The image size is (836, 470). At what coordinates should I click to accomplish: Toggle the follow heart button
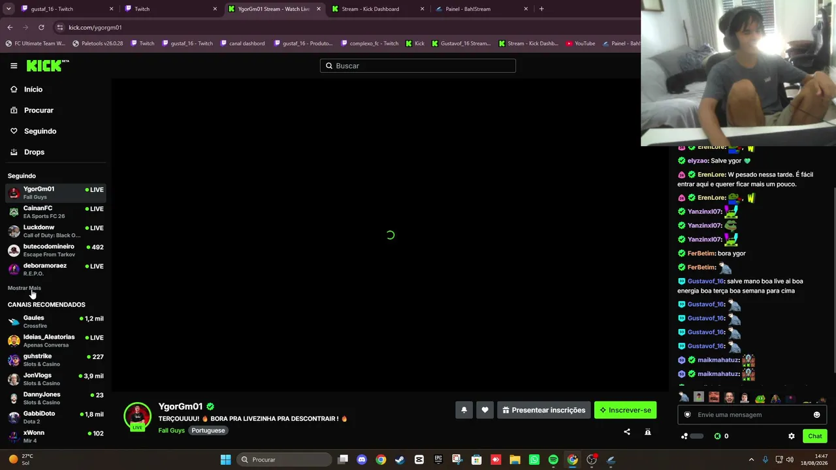point(485,410)
